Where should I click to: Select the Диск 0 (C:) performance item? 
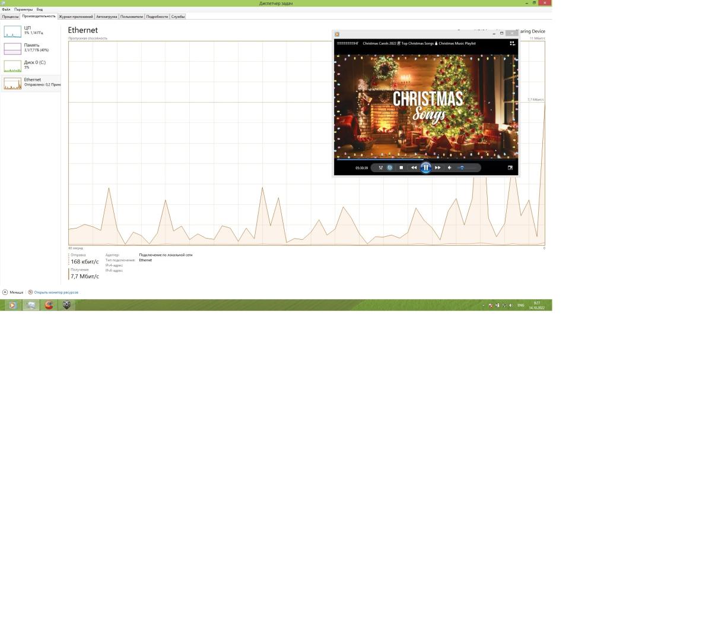31,65
